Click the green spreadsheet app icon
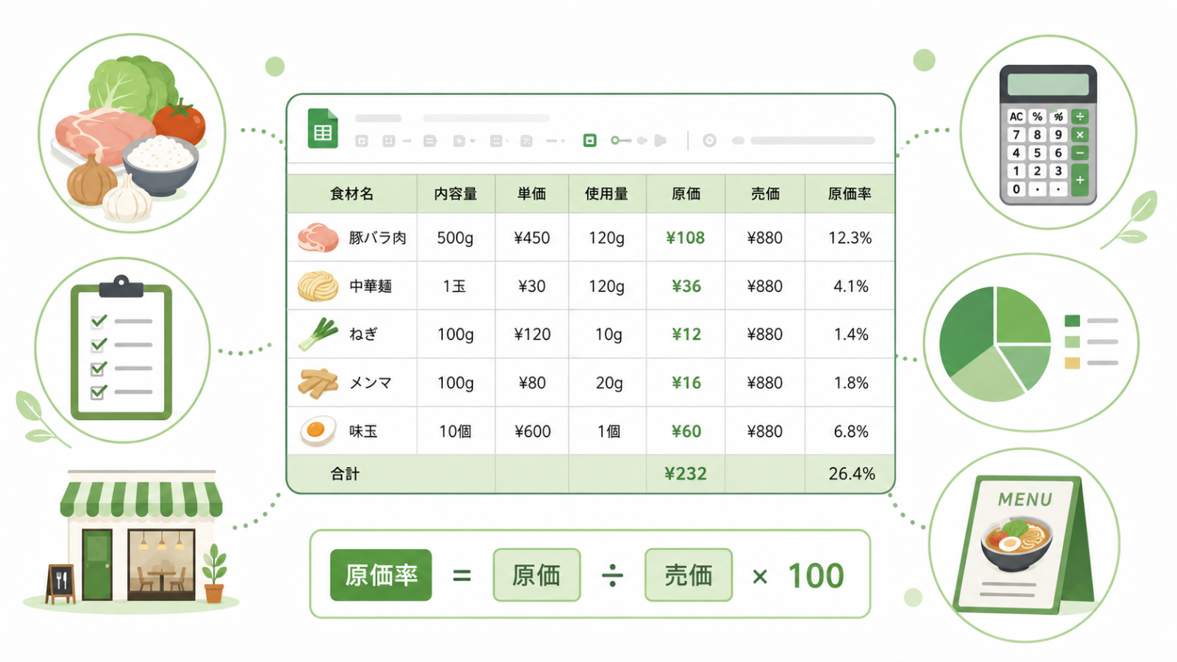 323,129
